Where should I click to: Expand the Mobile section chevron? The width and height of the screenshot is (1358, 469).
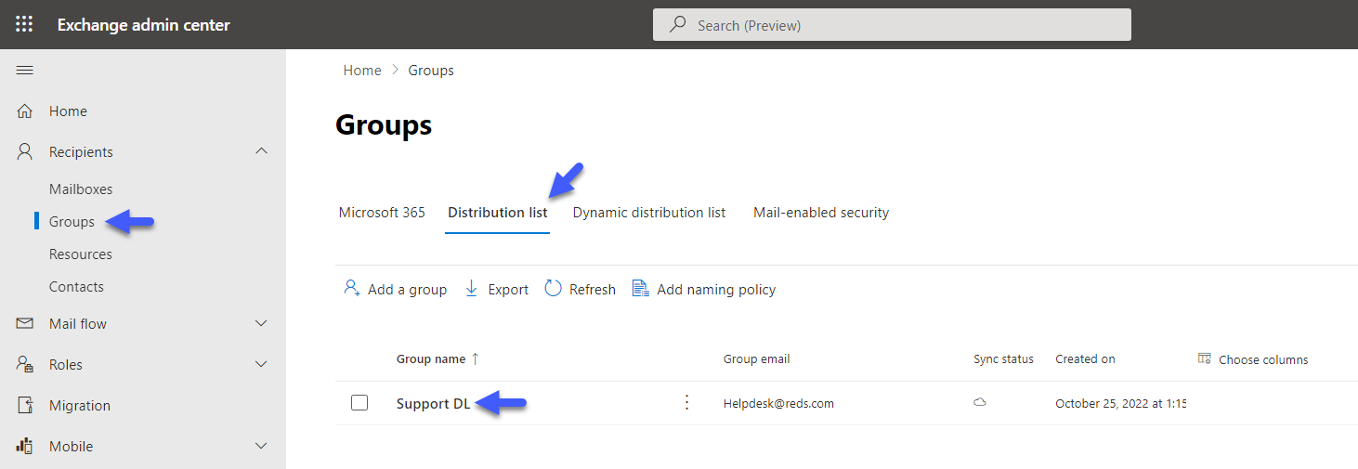coord(261,446)
